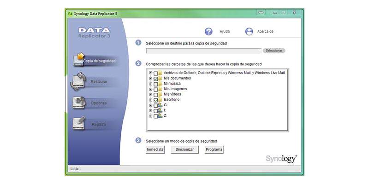Expand the Mi música tree node

pos(151,84)
